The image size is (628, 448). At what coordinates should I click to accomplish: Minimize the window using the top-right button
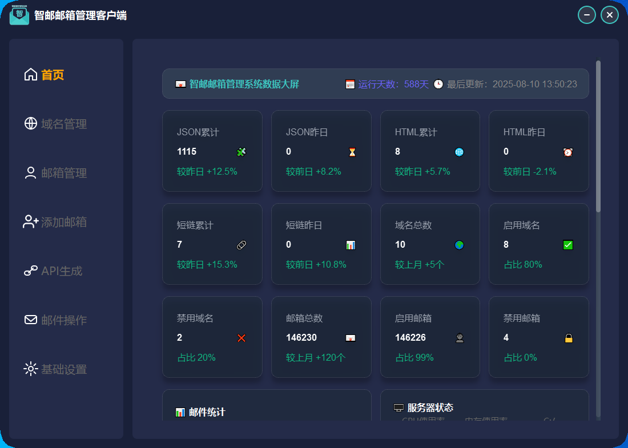[x=586, y=15]
